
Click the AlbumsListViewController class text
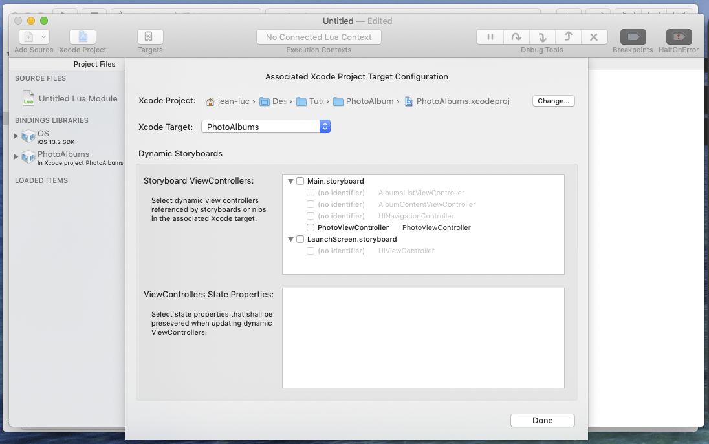tap(421, 193)
